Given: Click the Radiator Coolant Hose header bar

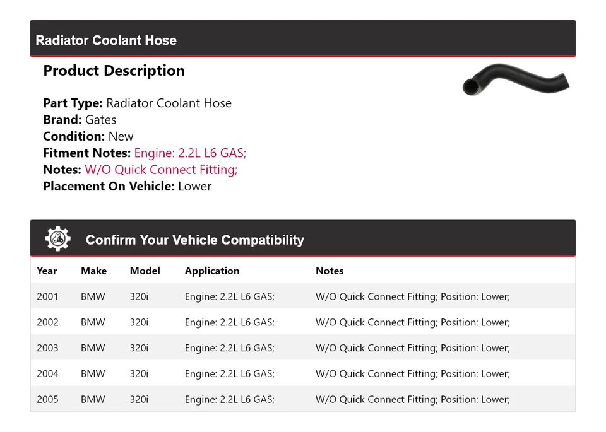Looking at the screenshot, I should (302, 40).
